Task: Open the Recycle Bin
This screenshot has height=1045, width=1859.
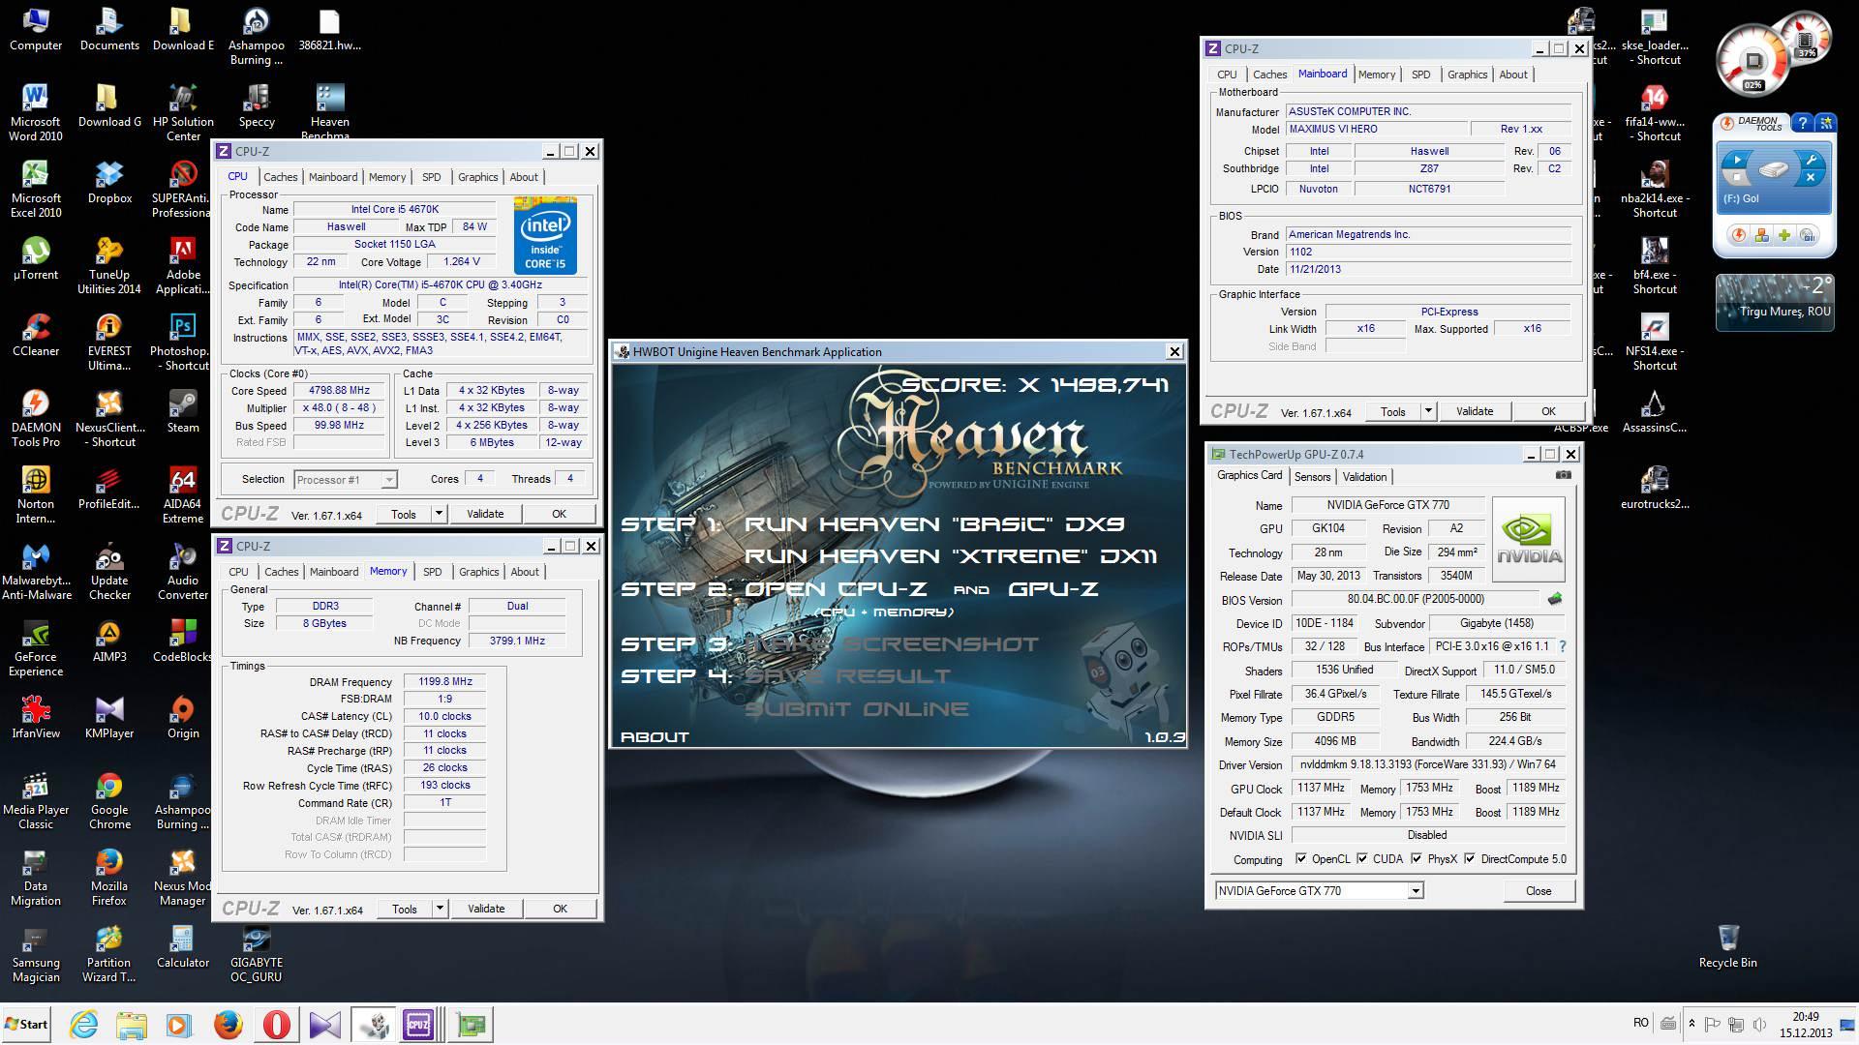Action: (1727, 945)
